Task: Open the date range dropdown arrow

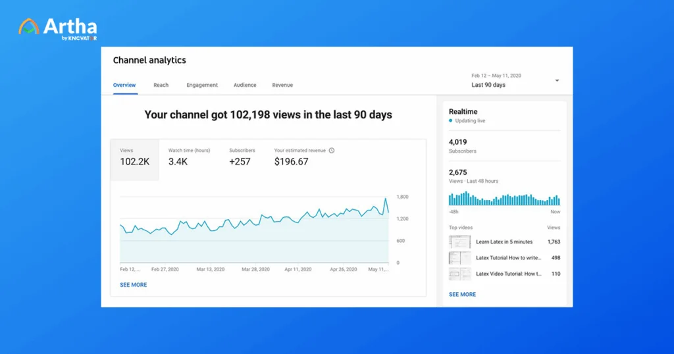Action: pyautogui.click(x=557, y=80)
